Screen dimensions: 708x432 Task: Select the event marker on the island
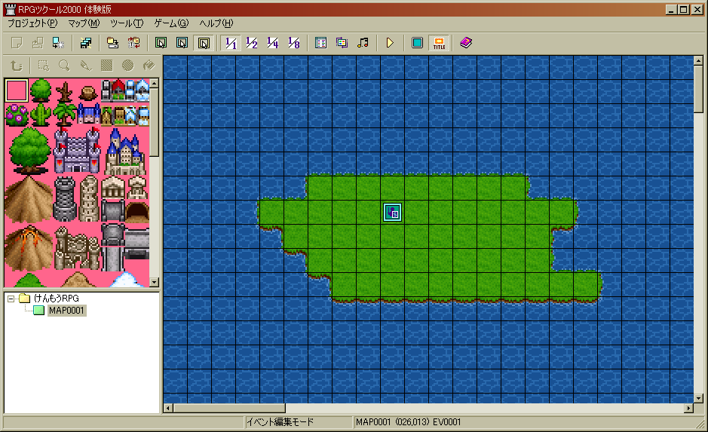(x=392, y=213)
